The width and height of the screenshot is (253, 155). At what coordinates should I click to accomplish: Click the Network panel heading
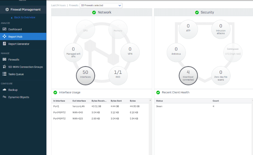point(104,12)
